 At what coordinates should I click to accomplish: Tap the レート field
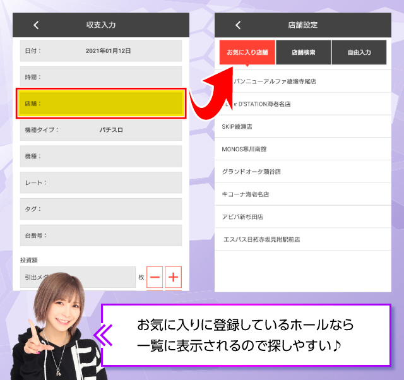point(101,182)
